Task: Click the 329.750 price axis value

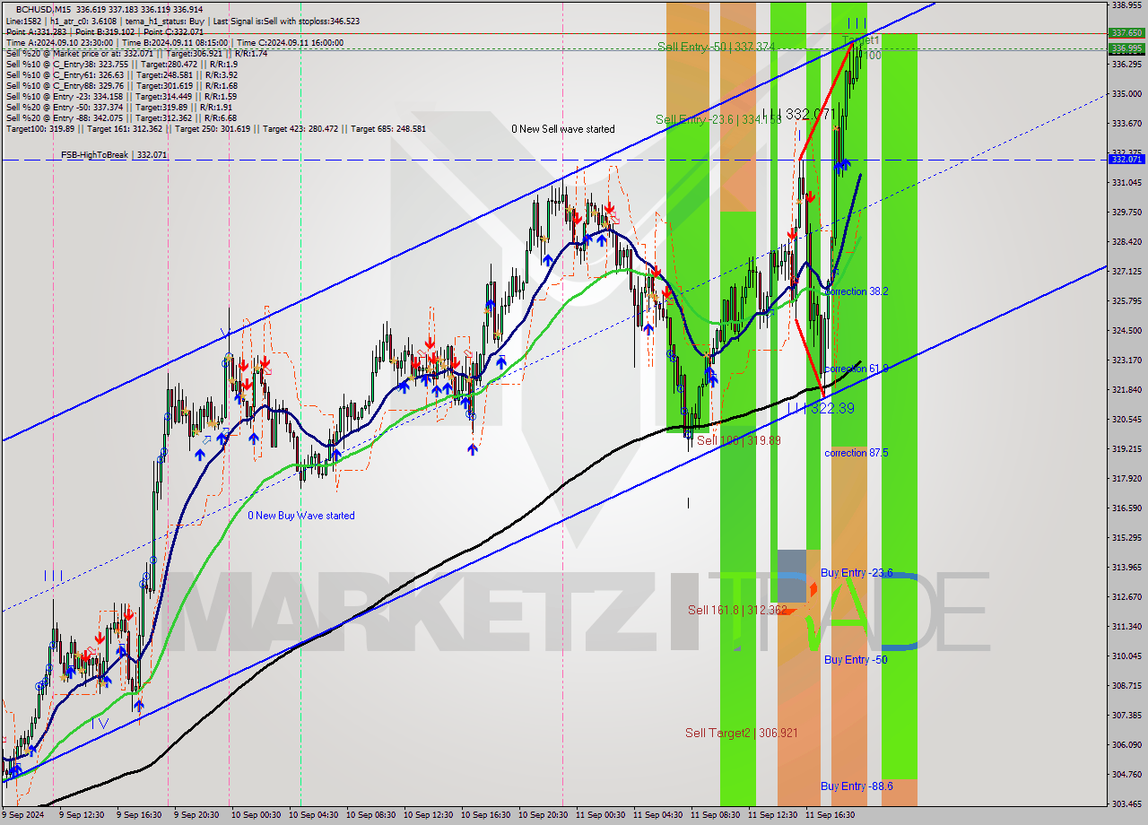Action: tap(1126, 212)
